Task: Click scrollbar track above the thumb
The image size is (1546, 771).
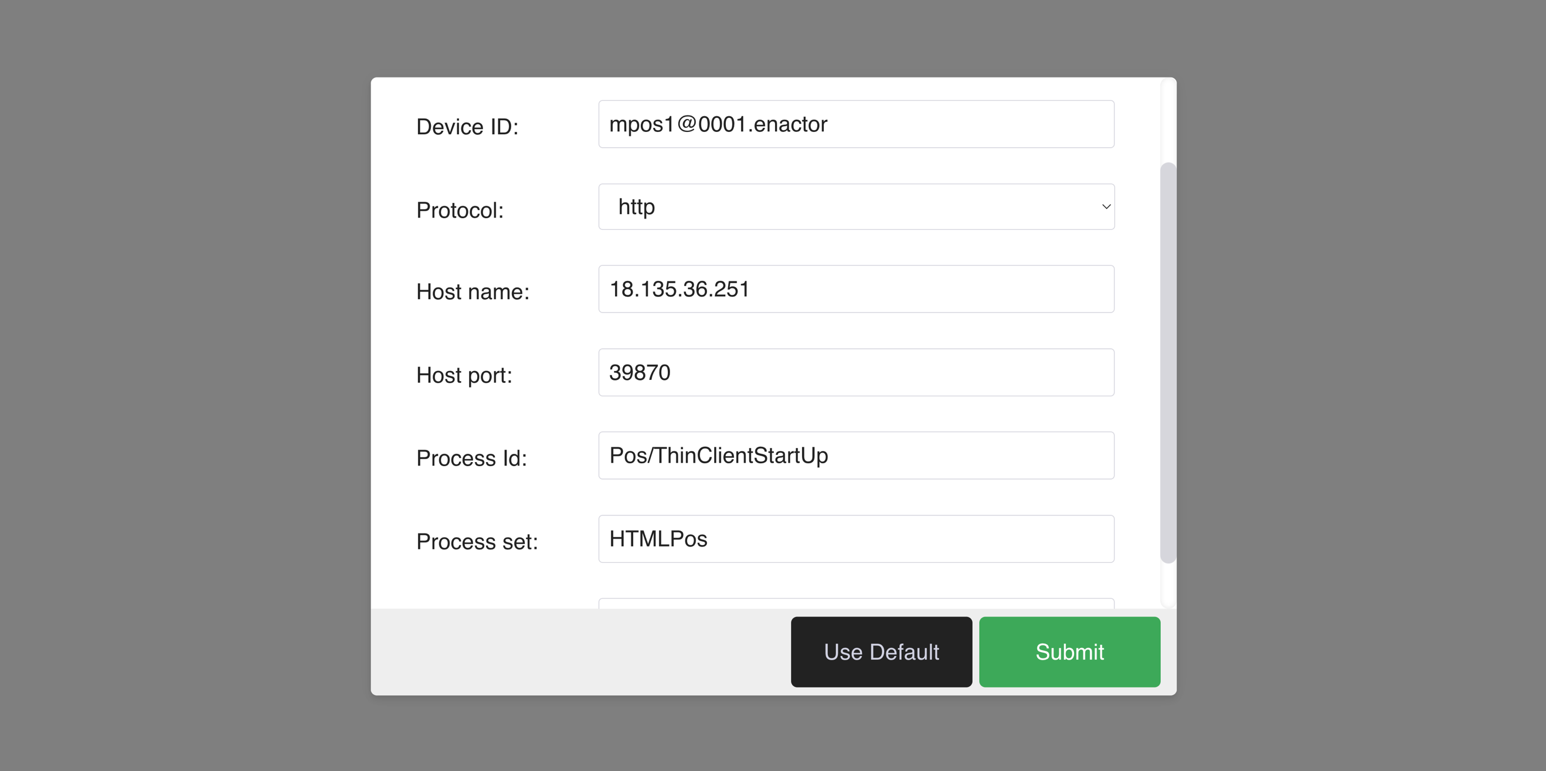Action: pyautogui.click(x=1167, y=120)
